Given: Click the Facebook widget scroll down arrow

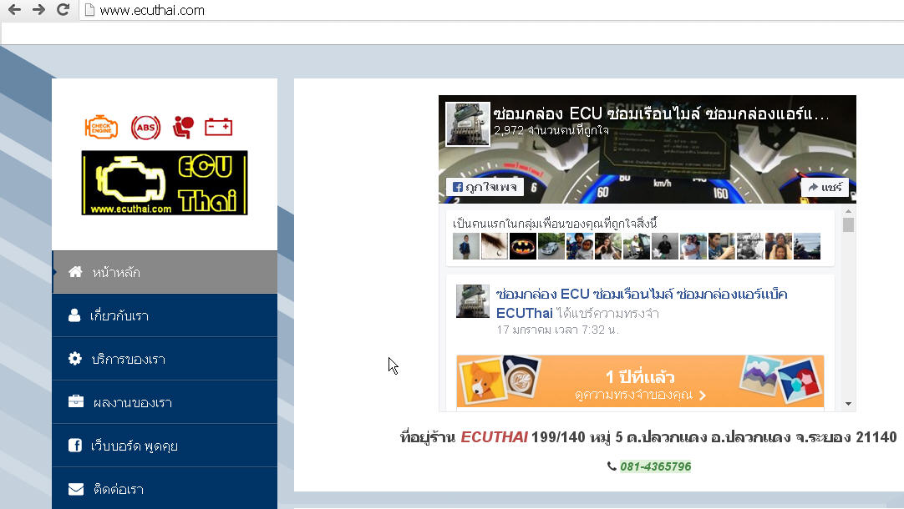Looking at the screenshot, I should click(x=848, y=404).
